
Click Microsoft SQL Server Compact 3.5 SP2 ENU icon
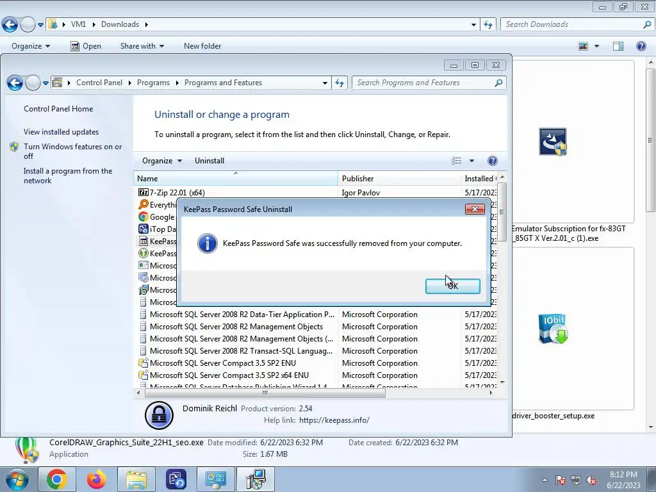click(143, 363)
